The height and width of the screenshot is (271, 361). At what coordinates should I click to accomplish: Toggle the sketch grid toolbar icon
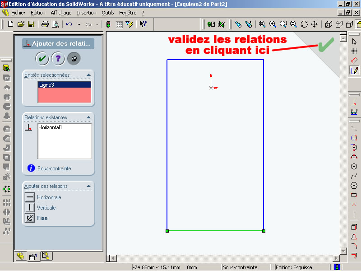coord(119,24)
